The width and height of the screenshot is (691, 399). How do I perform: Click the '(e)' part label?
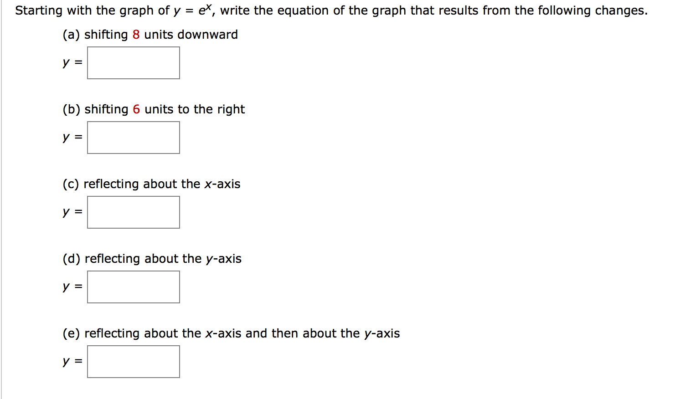(71, 333)
